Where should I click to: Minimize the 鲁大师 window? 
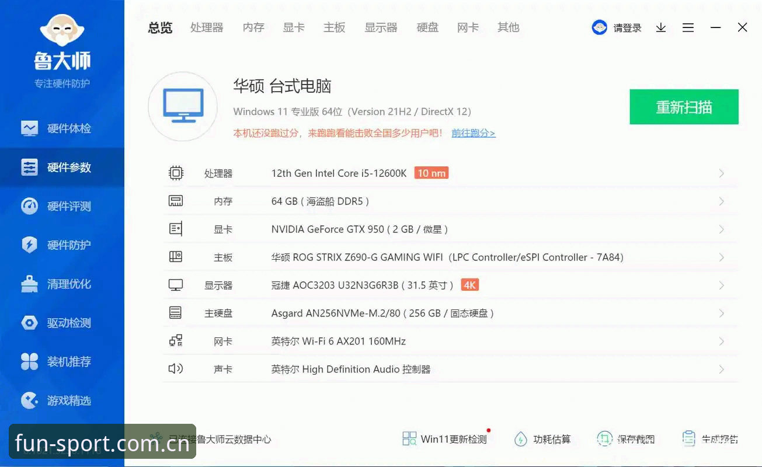(x=715, y=27)
